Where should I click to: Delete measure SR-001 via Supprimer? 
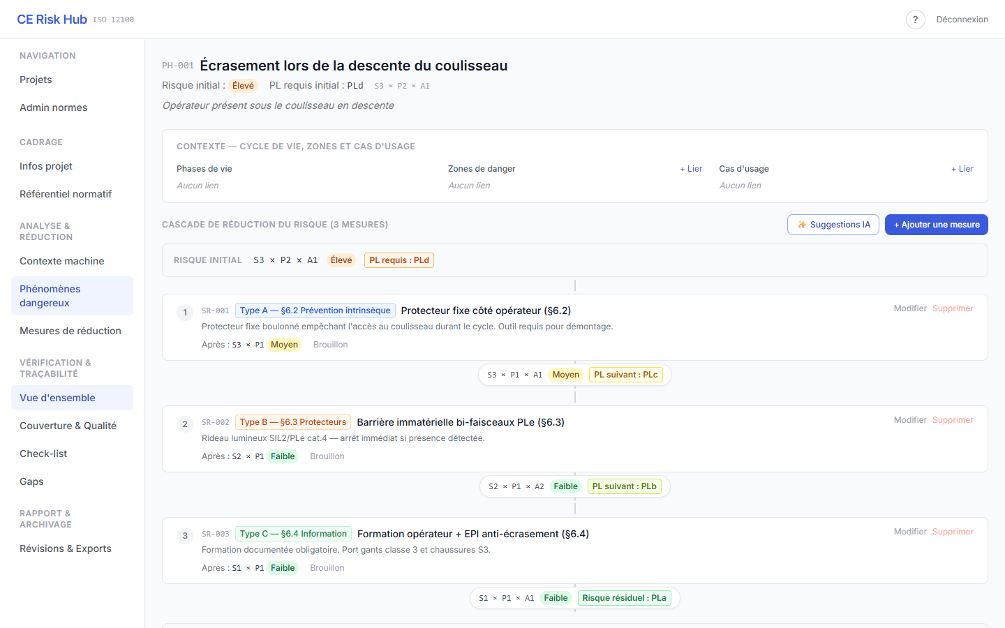[953, 308]
